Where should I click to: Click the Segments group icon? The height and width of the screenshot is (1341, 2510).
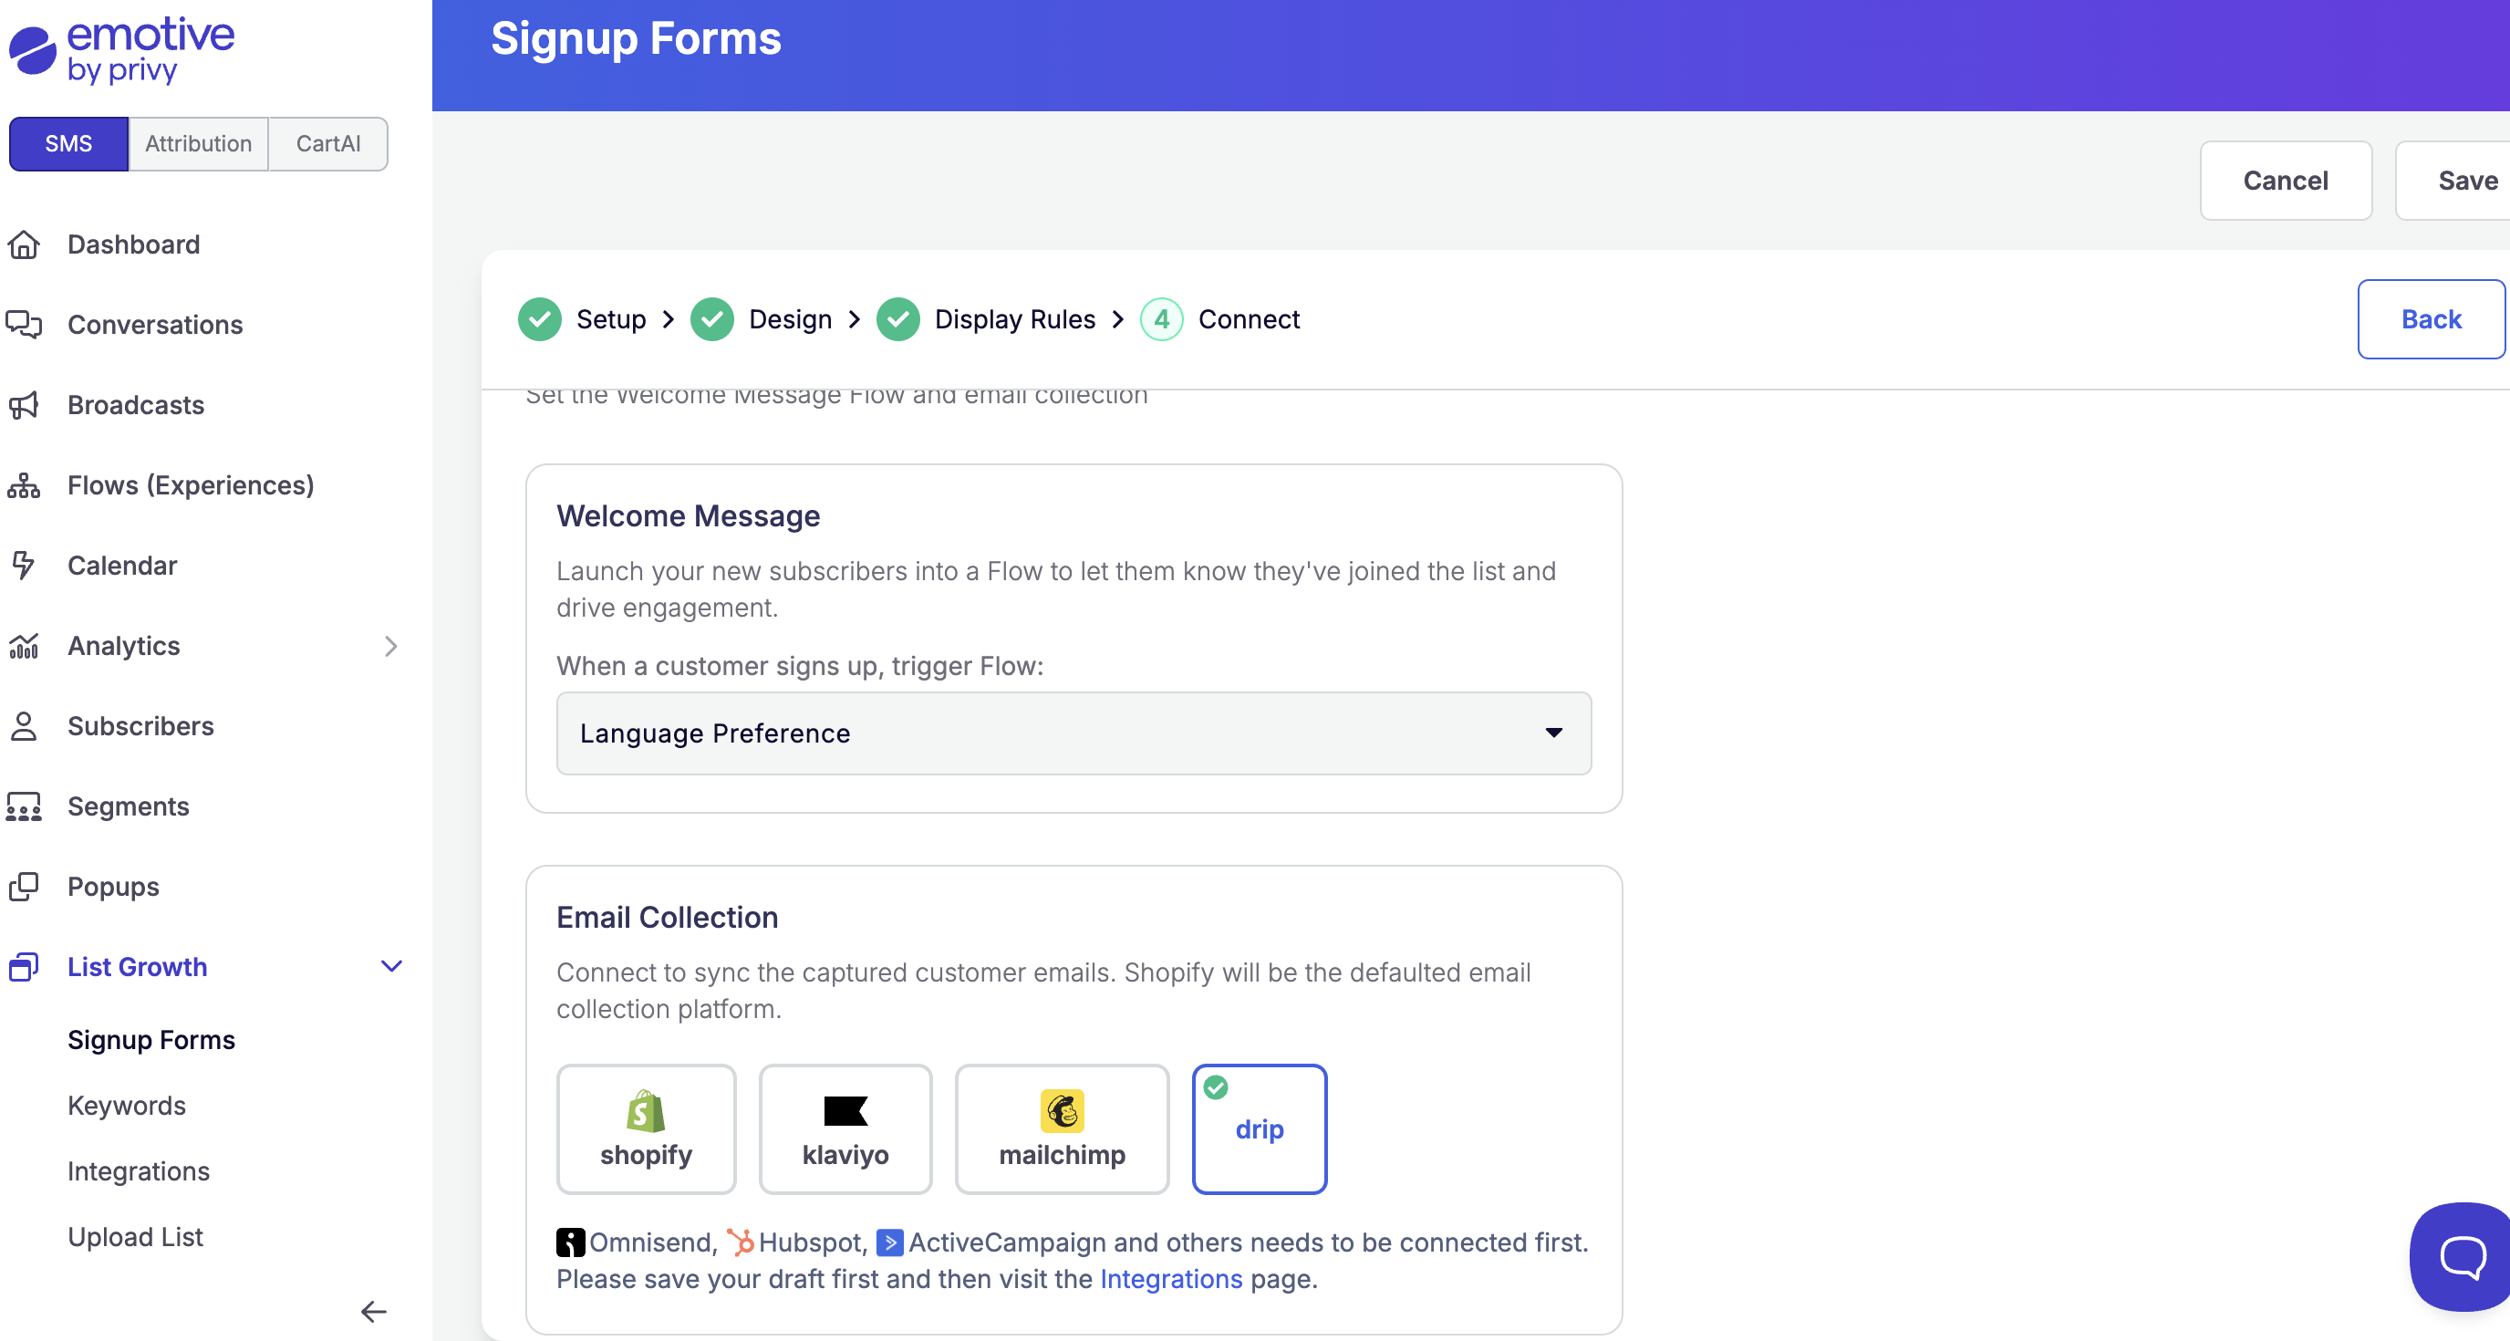24,807
